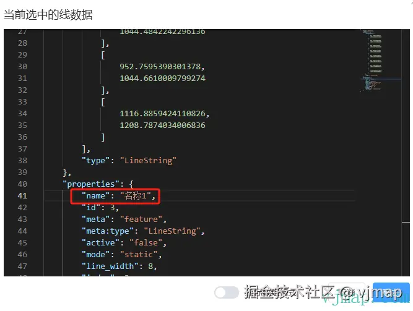This screenshot has height=311, width=413.
Task: Click the "id": 3 entry
Action: [x=100, y=208]
